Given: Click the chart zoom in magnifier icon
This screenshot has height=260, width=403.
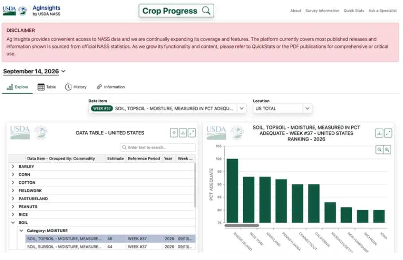Looking at the screenshot, I should (387, 149).
